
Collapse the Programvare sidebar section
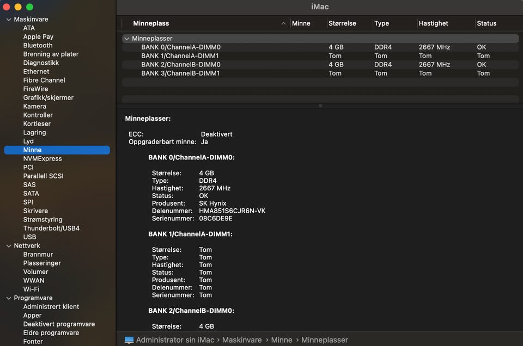[x=9, y=298]
